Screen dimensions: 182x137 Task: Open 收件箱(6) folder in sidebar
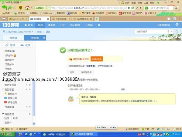click(10, 51)
